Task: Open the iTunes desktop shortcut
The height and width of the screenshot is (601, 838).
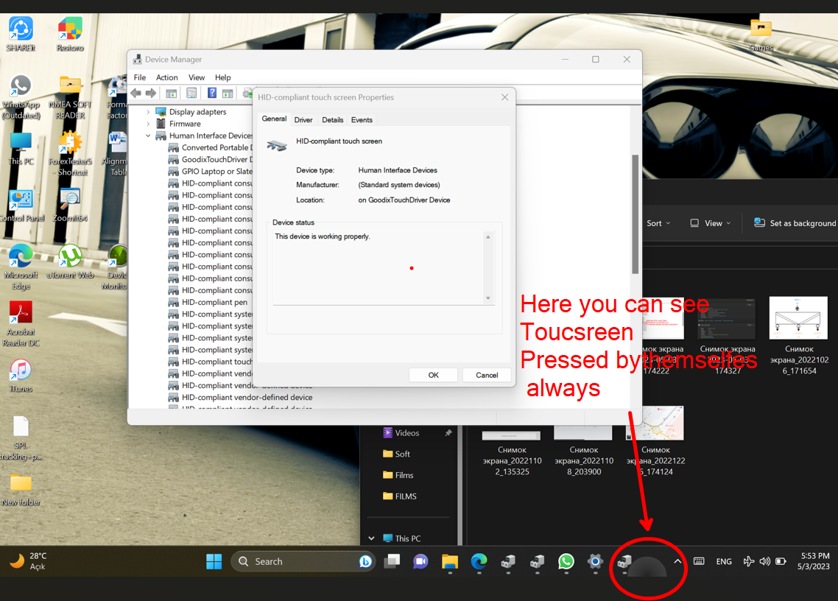Action: (x=21, y=370)
